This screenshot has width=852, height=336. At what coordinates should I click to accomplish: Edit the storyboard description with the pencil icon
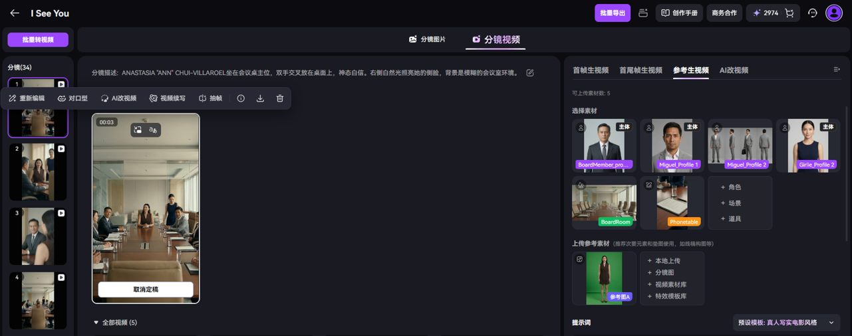[530, 73]
